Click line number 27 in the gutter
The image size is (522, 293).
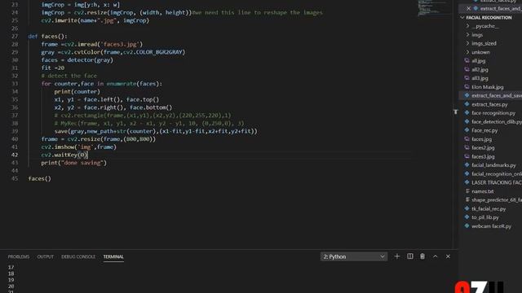click(15, 36)
